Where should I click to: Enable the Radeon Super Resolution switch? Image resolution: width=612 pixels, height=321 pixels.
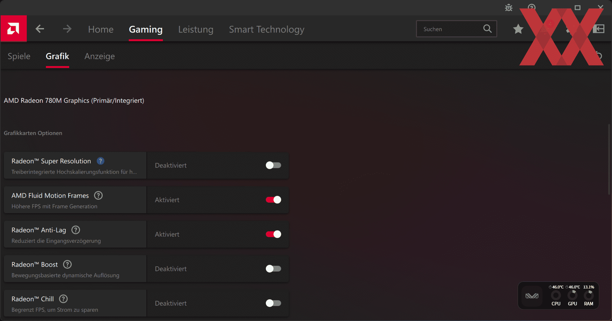tap(273, 165)
